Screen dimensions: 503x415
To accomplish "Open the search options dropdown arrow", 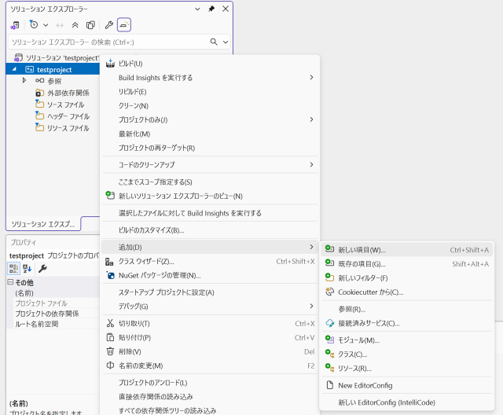I will [x=226, y=42].
